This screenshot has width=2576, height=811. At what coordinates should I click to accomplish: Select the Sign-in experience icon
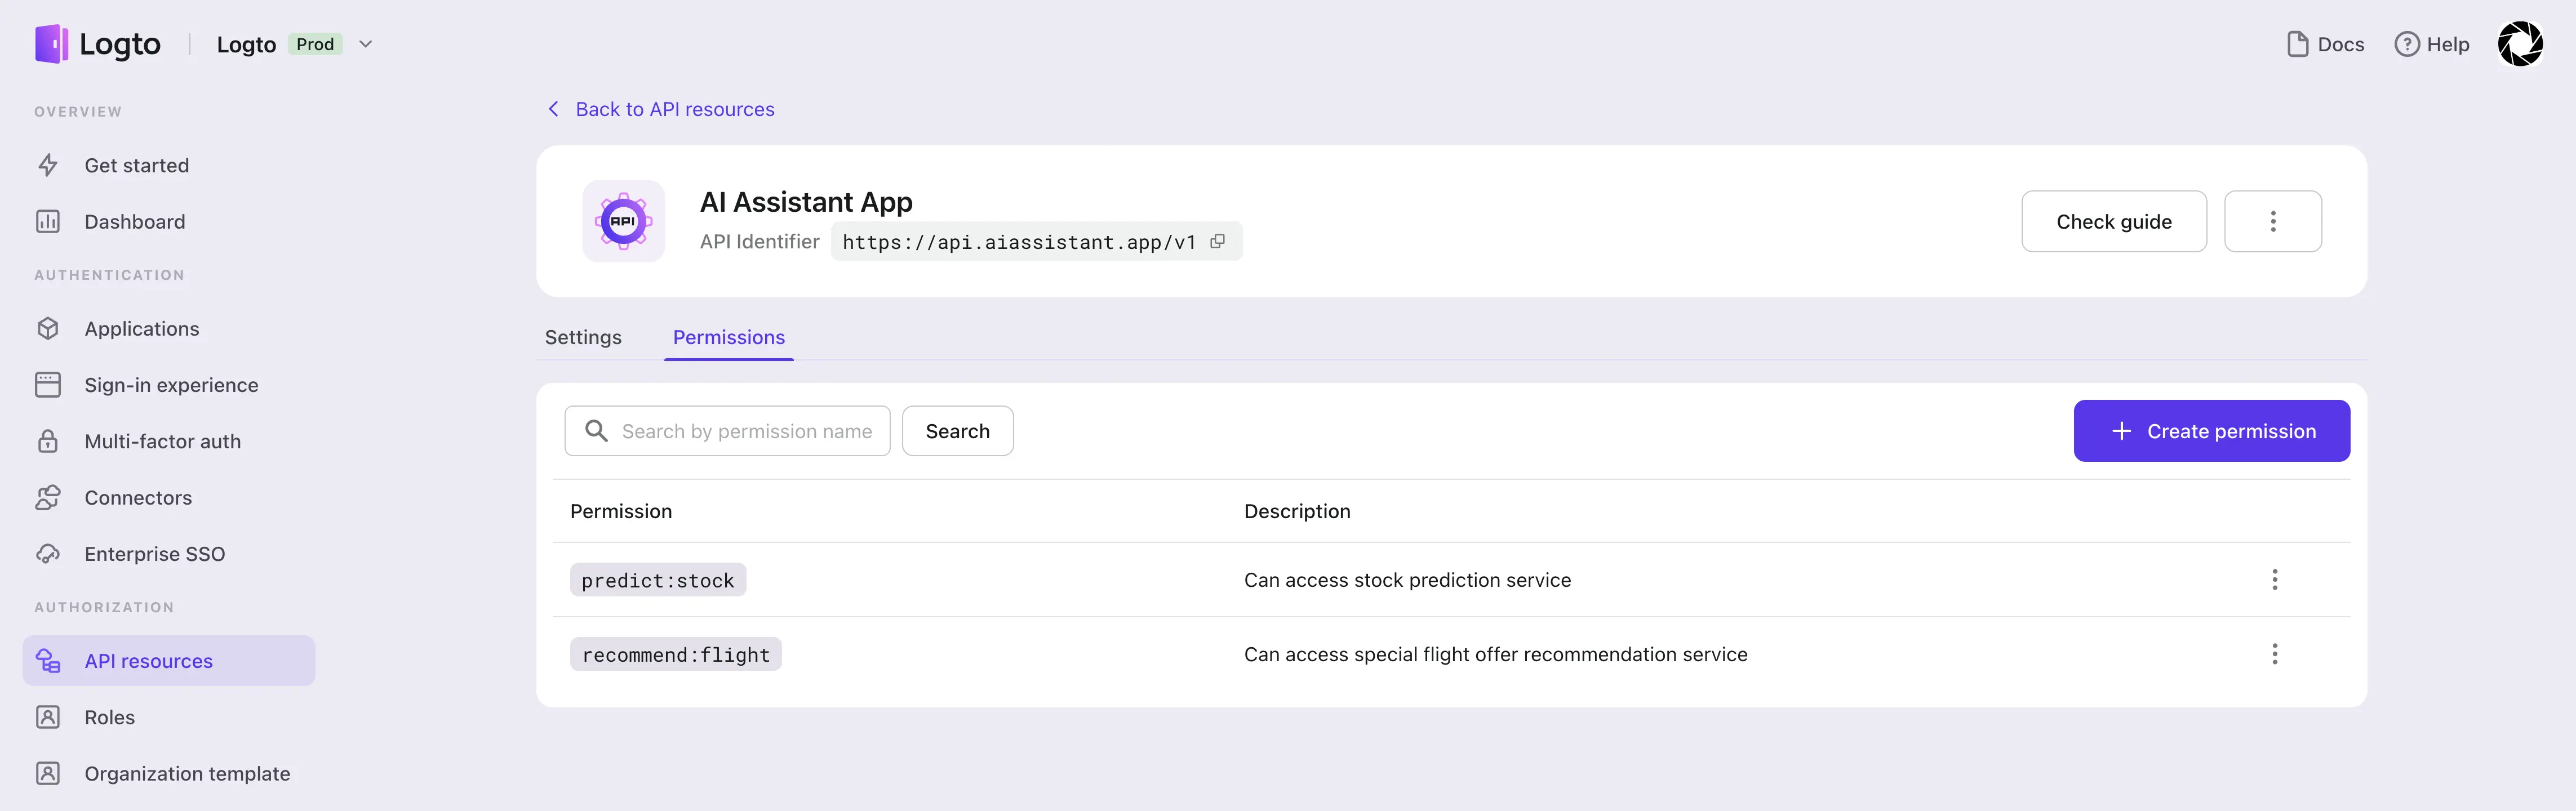(48, 384)
